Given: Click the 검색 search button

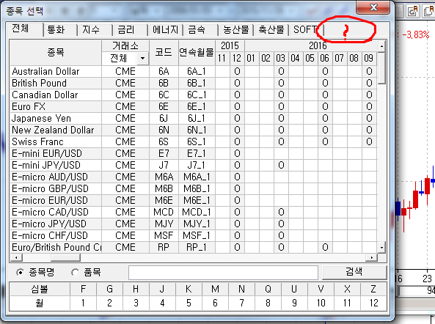Looking at the screenshot, I should click(x=354, y=272).
